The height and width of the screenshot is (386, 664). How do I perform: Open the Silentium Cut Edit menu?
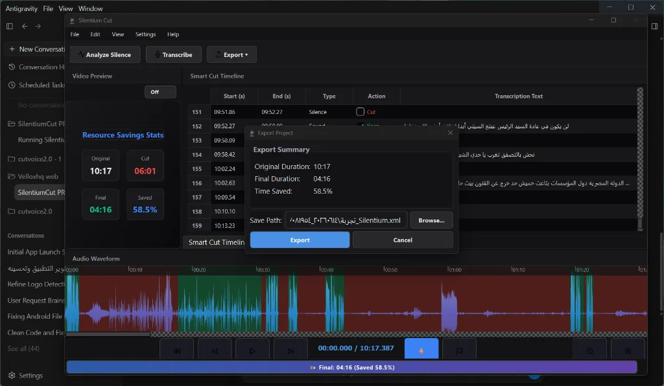95,34
